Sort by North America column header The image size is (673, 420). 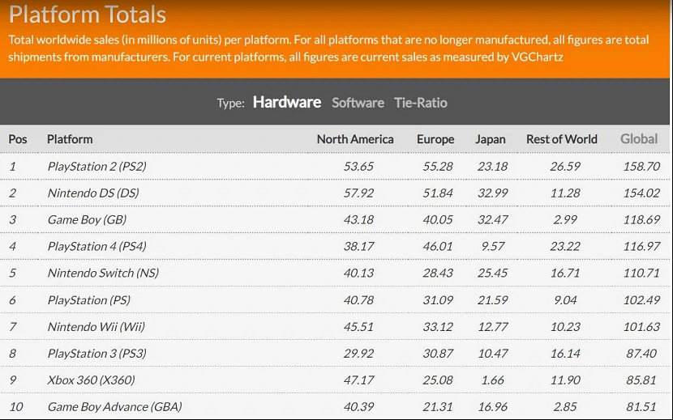(355, 139)
